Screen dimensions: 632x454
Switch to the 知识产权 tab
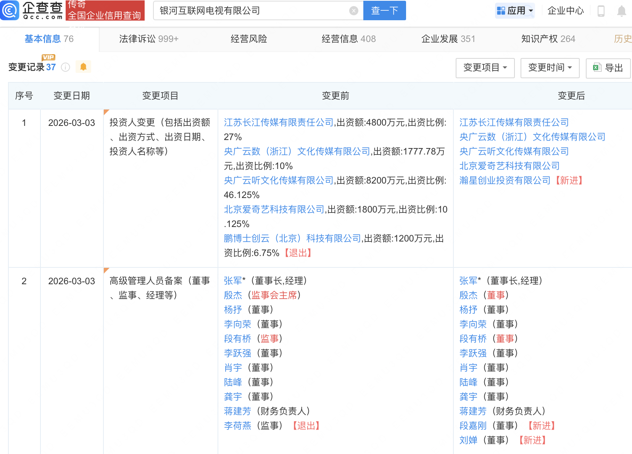pyautogui.click(x=548, y=39)
